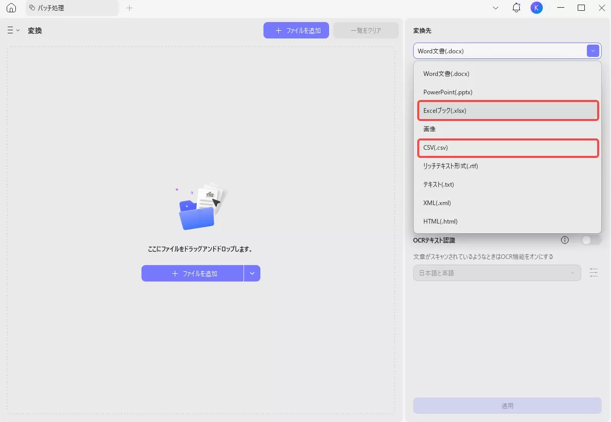Click the 変換先 label
Image resolution: width=611 pixels, height=422 pixels.
(x=422, y=30)
